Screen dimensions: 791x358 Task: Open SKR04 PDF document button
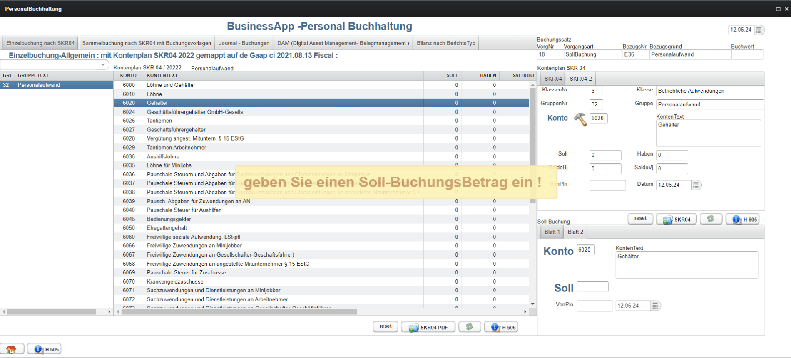[x=428, y=327]
